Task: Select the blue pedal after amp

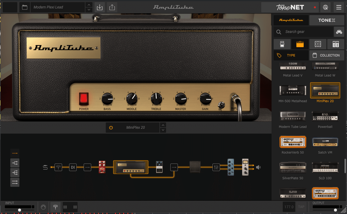Action: click(159, 167)
